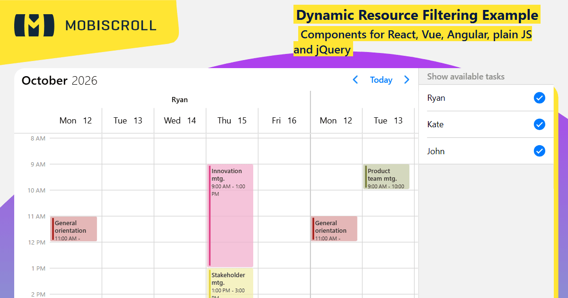Open the second resource's General orientation event

click(x=334, y=229)
